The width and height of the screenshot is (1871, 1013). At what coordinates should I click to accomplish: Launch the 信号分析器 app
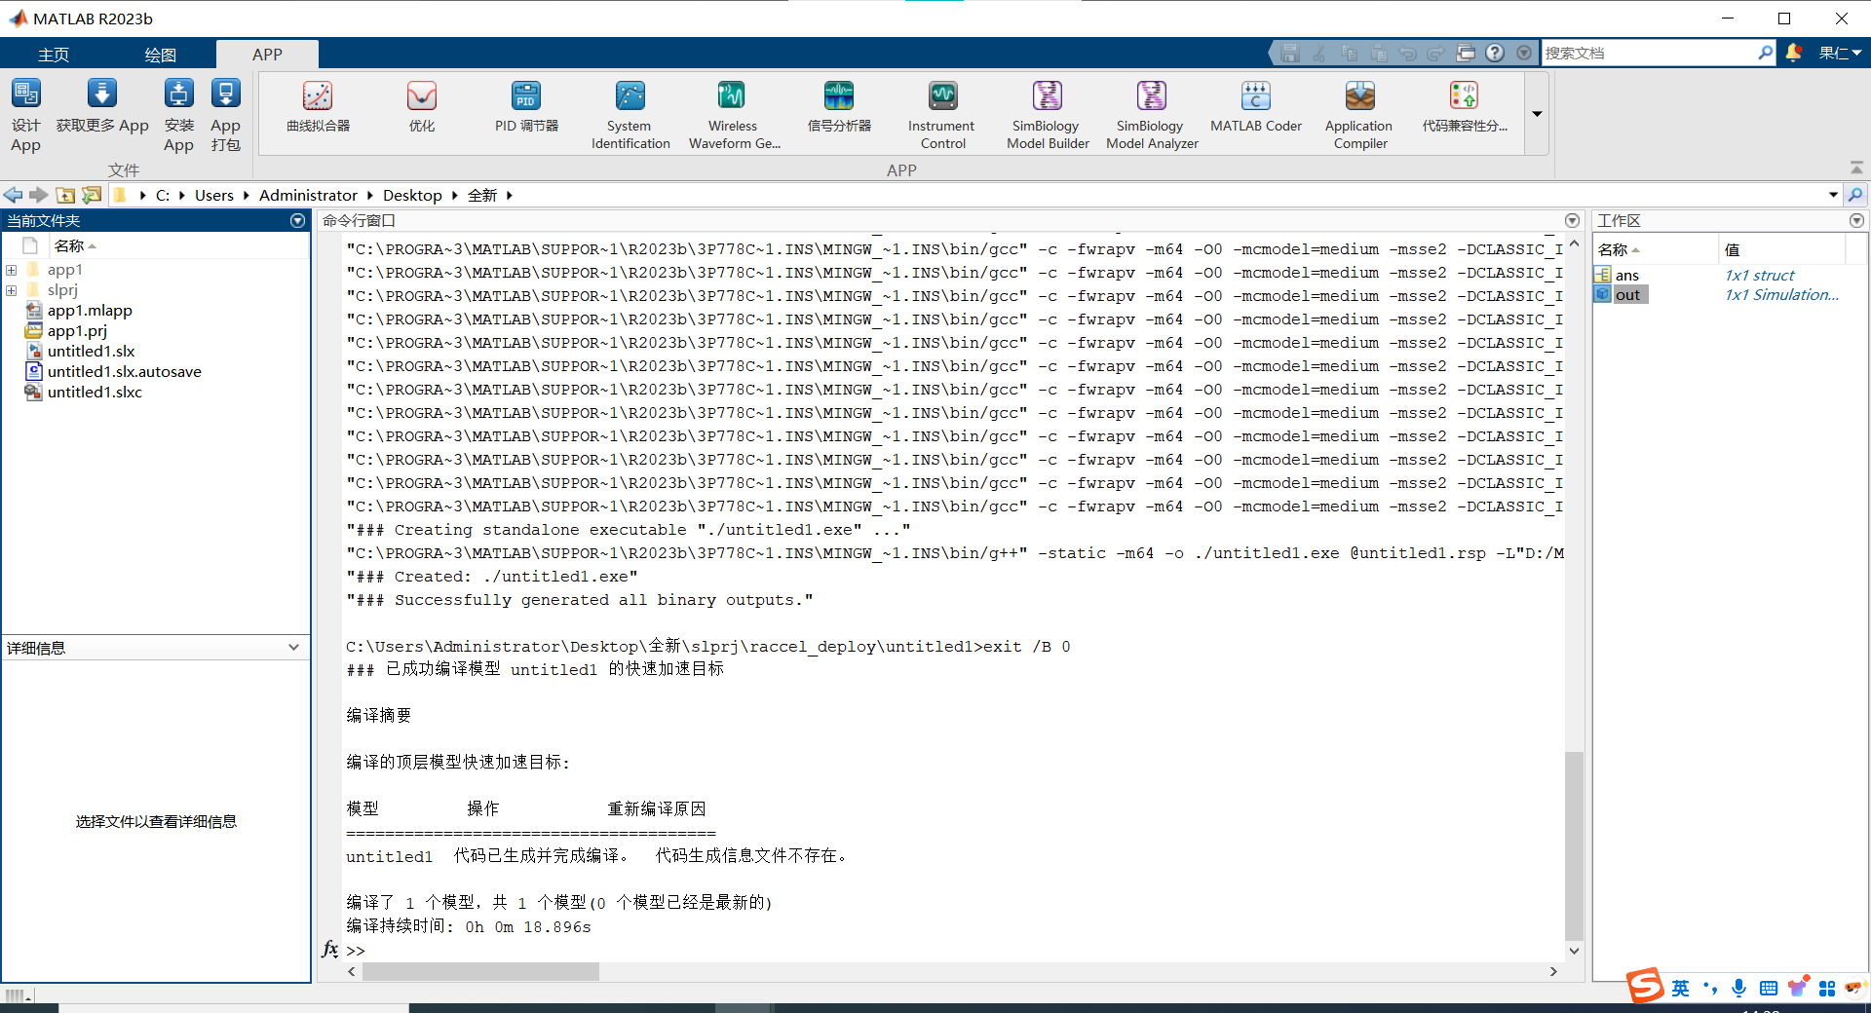pyautogui.click(x=838, y=109)
